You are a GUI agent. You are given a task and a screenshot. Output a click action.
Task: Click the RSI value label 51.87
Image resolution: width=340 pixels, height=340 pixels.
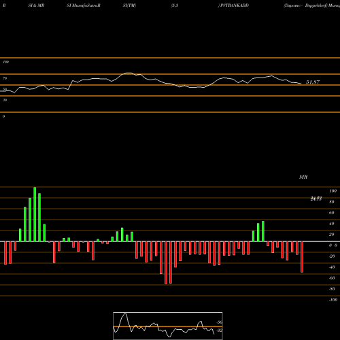point(313,82)
